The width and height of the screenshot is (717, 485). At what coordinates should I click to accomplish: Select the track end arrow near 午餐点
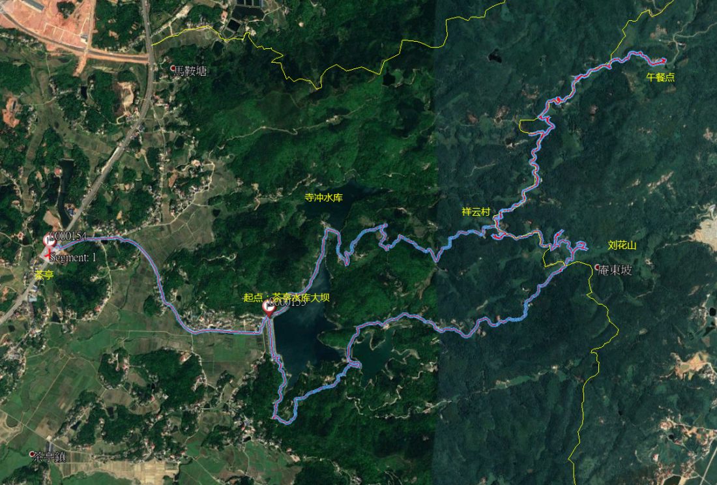(663, 60)
